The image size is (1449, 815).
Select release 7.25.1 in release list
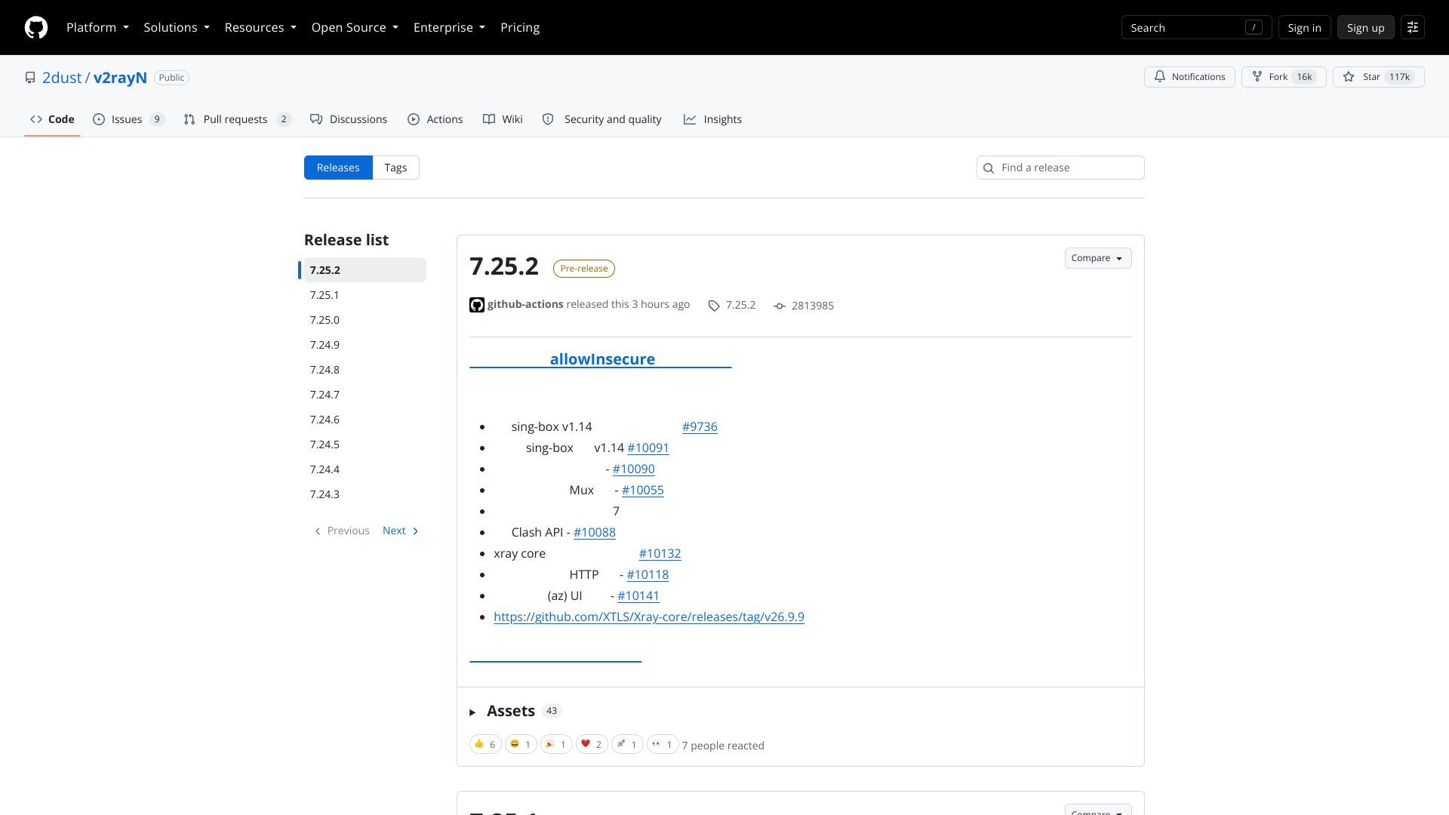(x=365, y=295)
